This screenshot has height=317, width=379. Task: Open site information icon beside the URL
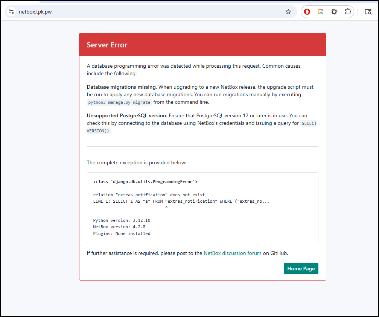tap(11, 12)
